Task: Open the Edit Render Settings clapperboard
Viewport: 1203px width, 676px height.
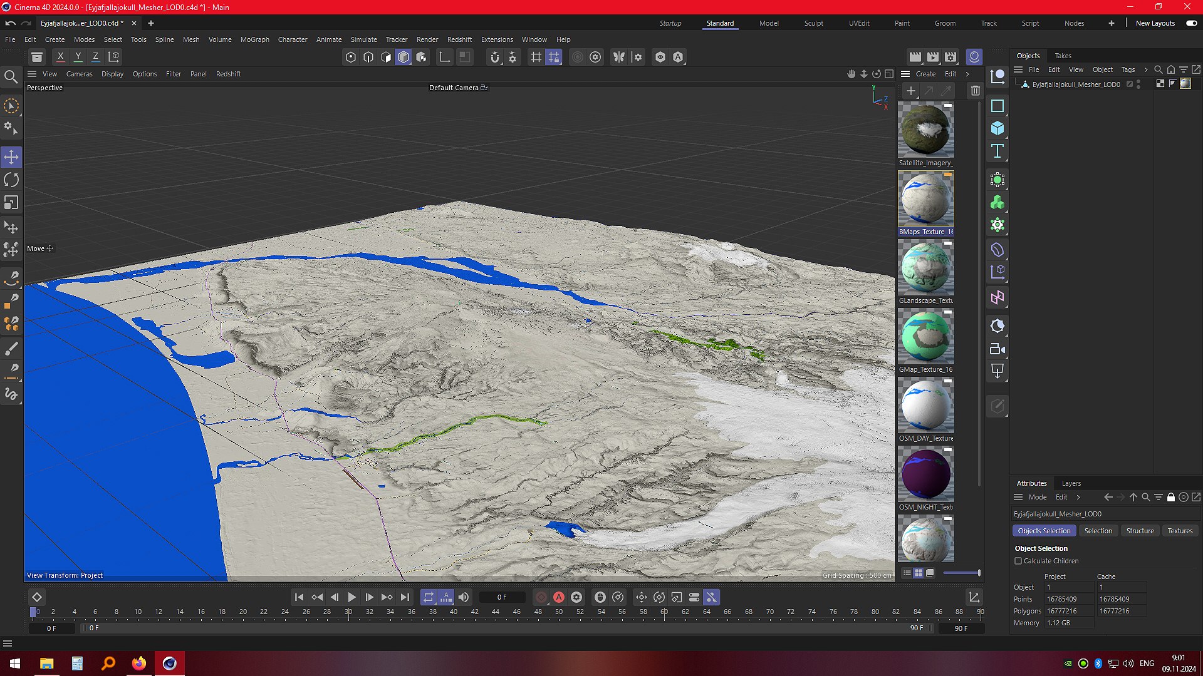Action: tap(950, 57)
